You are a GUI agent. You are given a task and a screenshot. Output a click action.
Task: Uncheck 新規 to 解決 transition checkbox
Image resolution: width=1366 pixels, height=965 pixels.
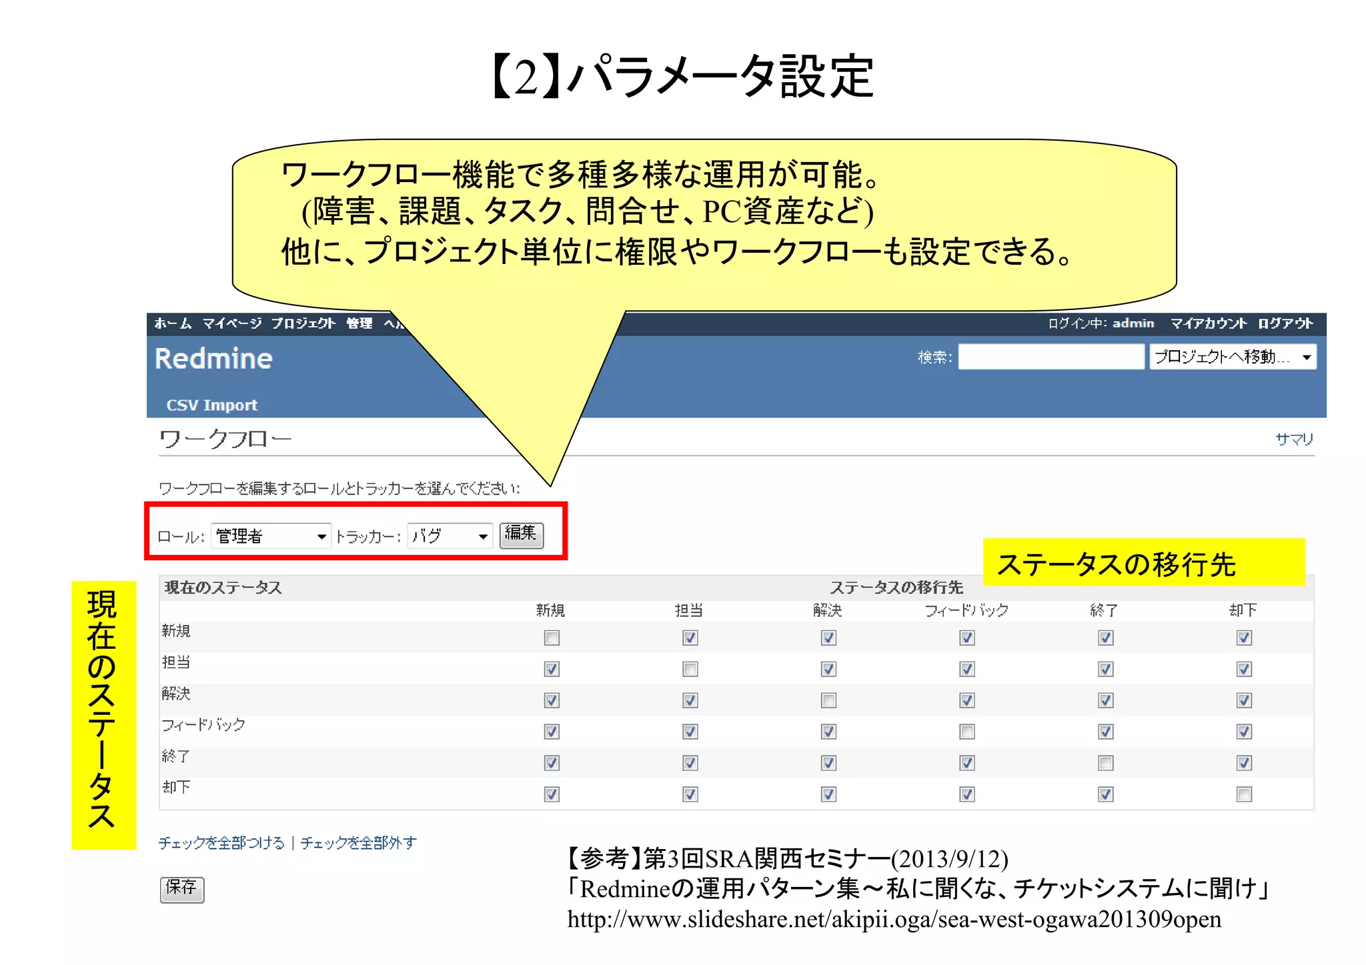click(828, 638)
